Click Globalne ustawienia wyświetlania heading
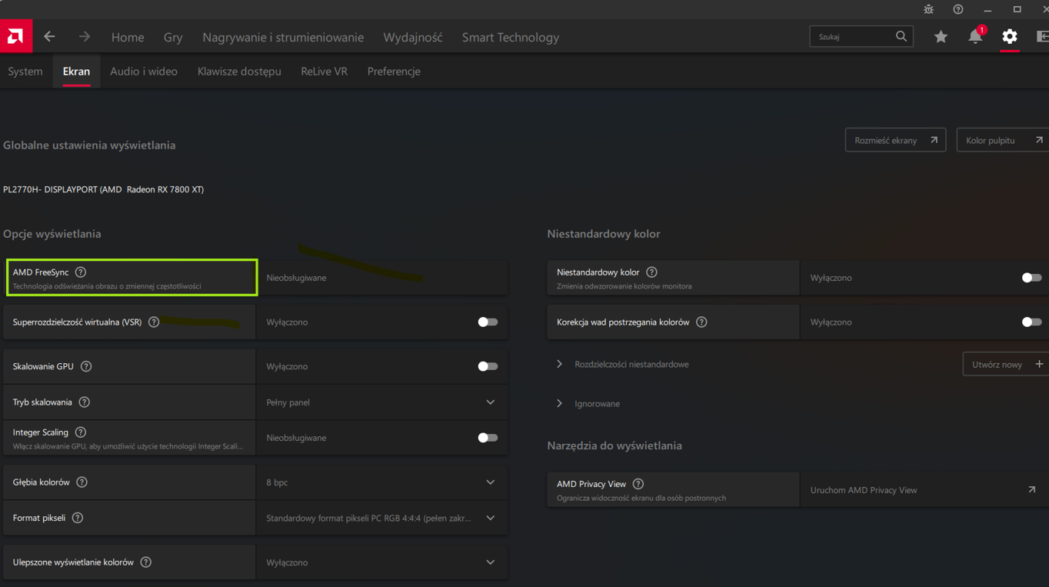This screenshot has height=587, width=1049. coord(89,145)
